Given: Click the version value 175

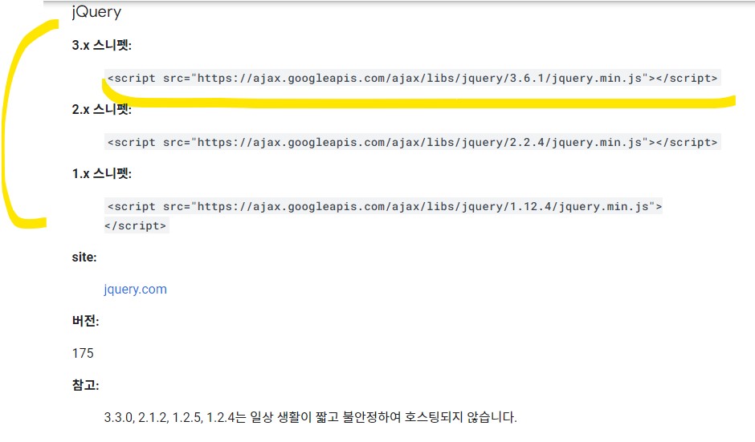Looking at the screenshot, I should point(83,354).
